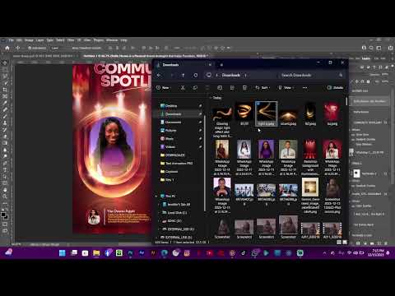
Task: Open the Photoshop Window menu
Action: (112, 40)
